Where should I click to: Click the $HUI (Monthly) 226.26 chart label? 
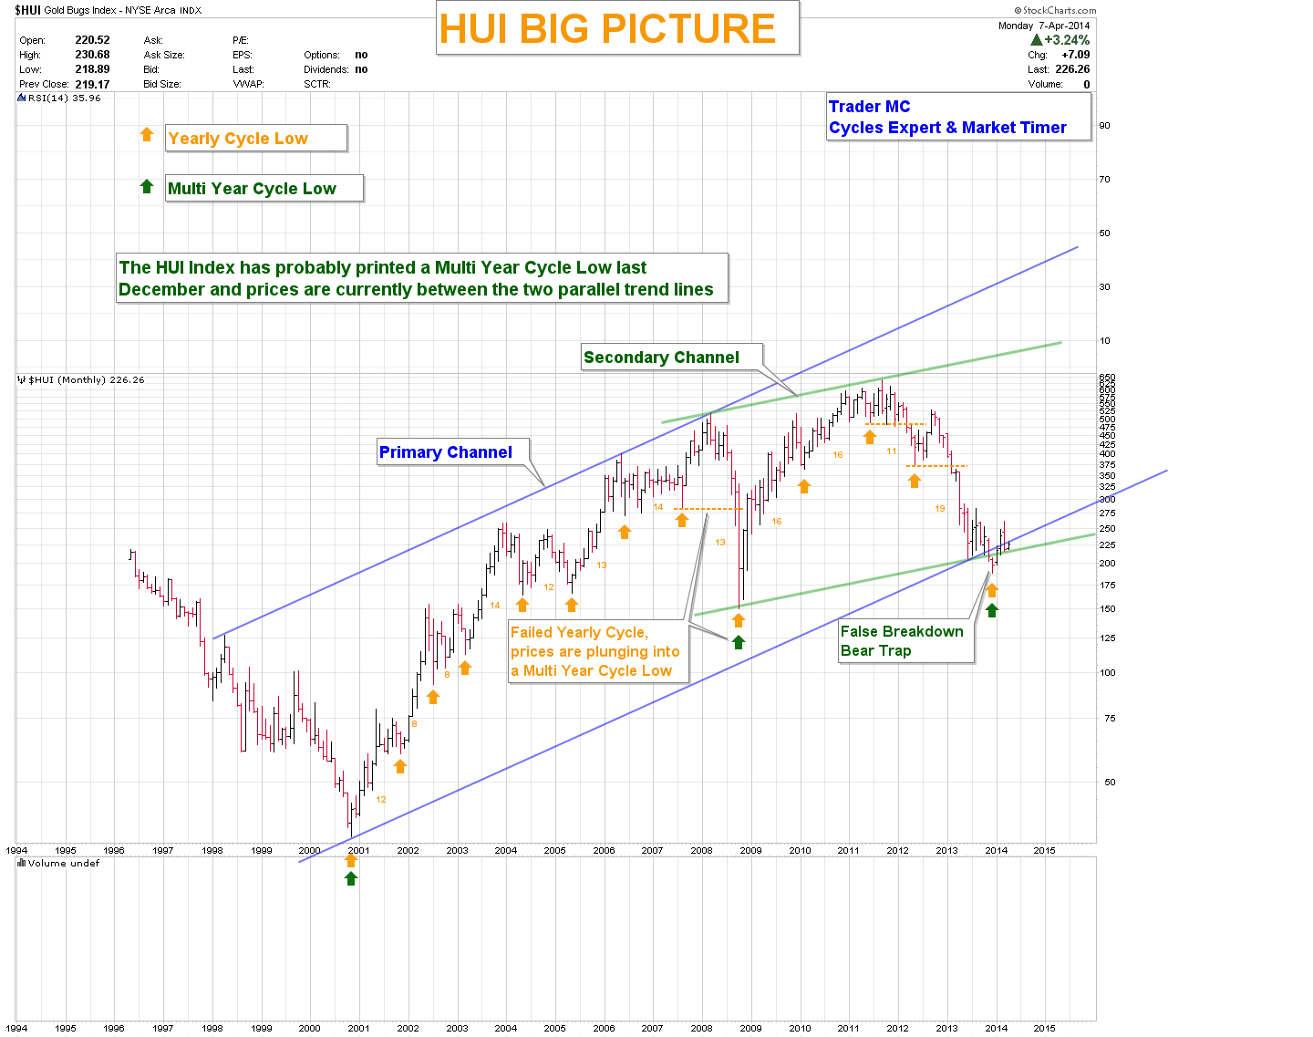87,379
